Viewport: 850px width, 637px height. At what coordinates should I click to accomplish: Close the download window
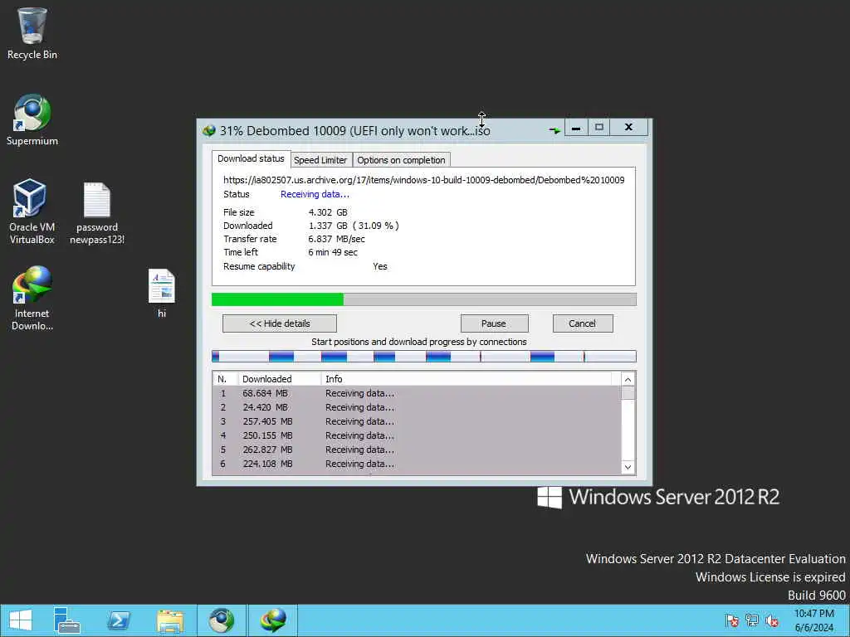coord(629,127)
